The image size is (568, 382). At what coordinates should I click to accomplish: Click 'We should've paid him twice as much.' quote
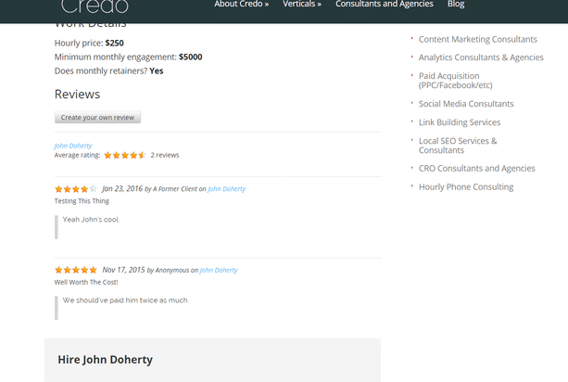pos(126,300)
